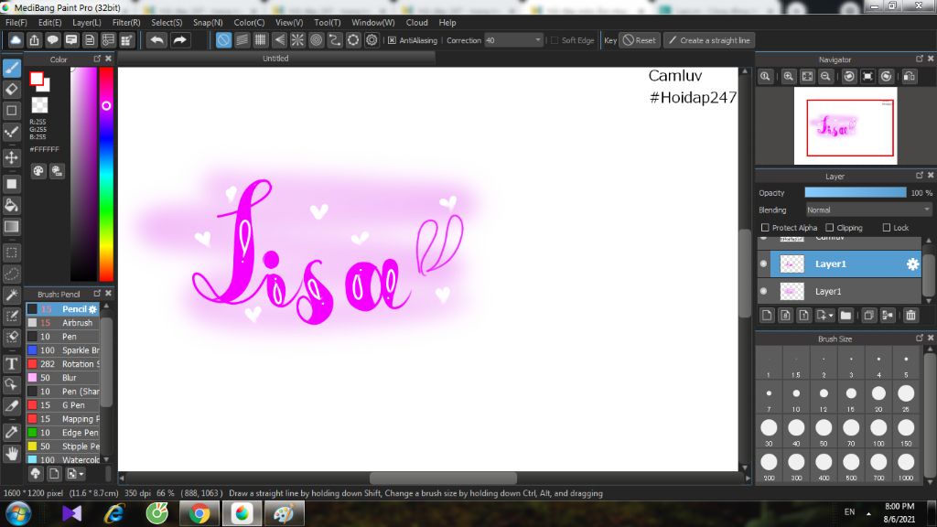Screen dimensions: 937x527
Task: Select the Eraser tool
Action: click(x=11, y=89)
